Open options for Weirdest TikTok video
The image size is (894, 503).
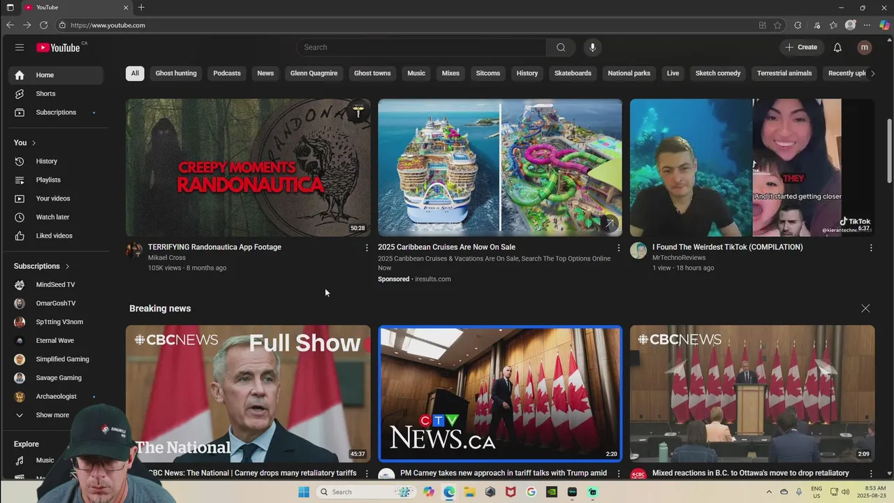(871, 248)
